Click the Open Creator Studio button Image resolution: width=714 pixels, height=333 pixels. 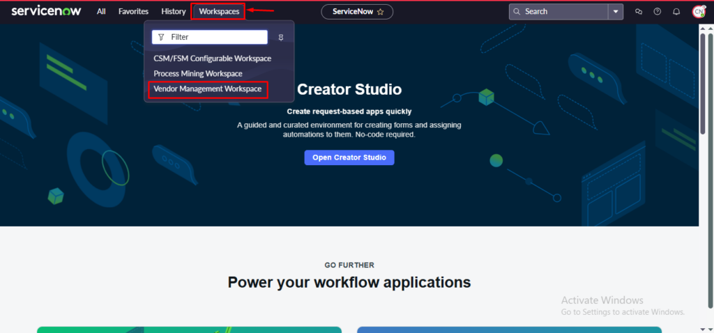click(349, 157)
